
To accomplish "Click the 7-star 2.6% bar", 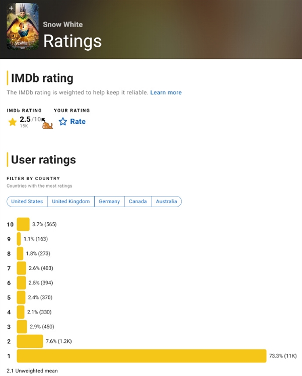I will [21, 268].
